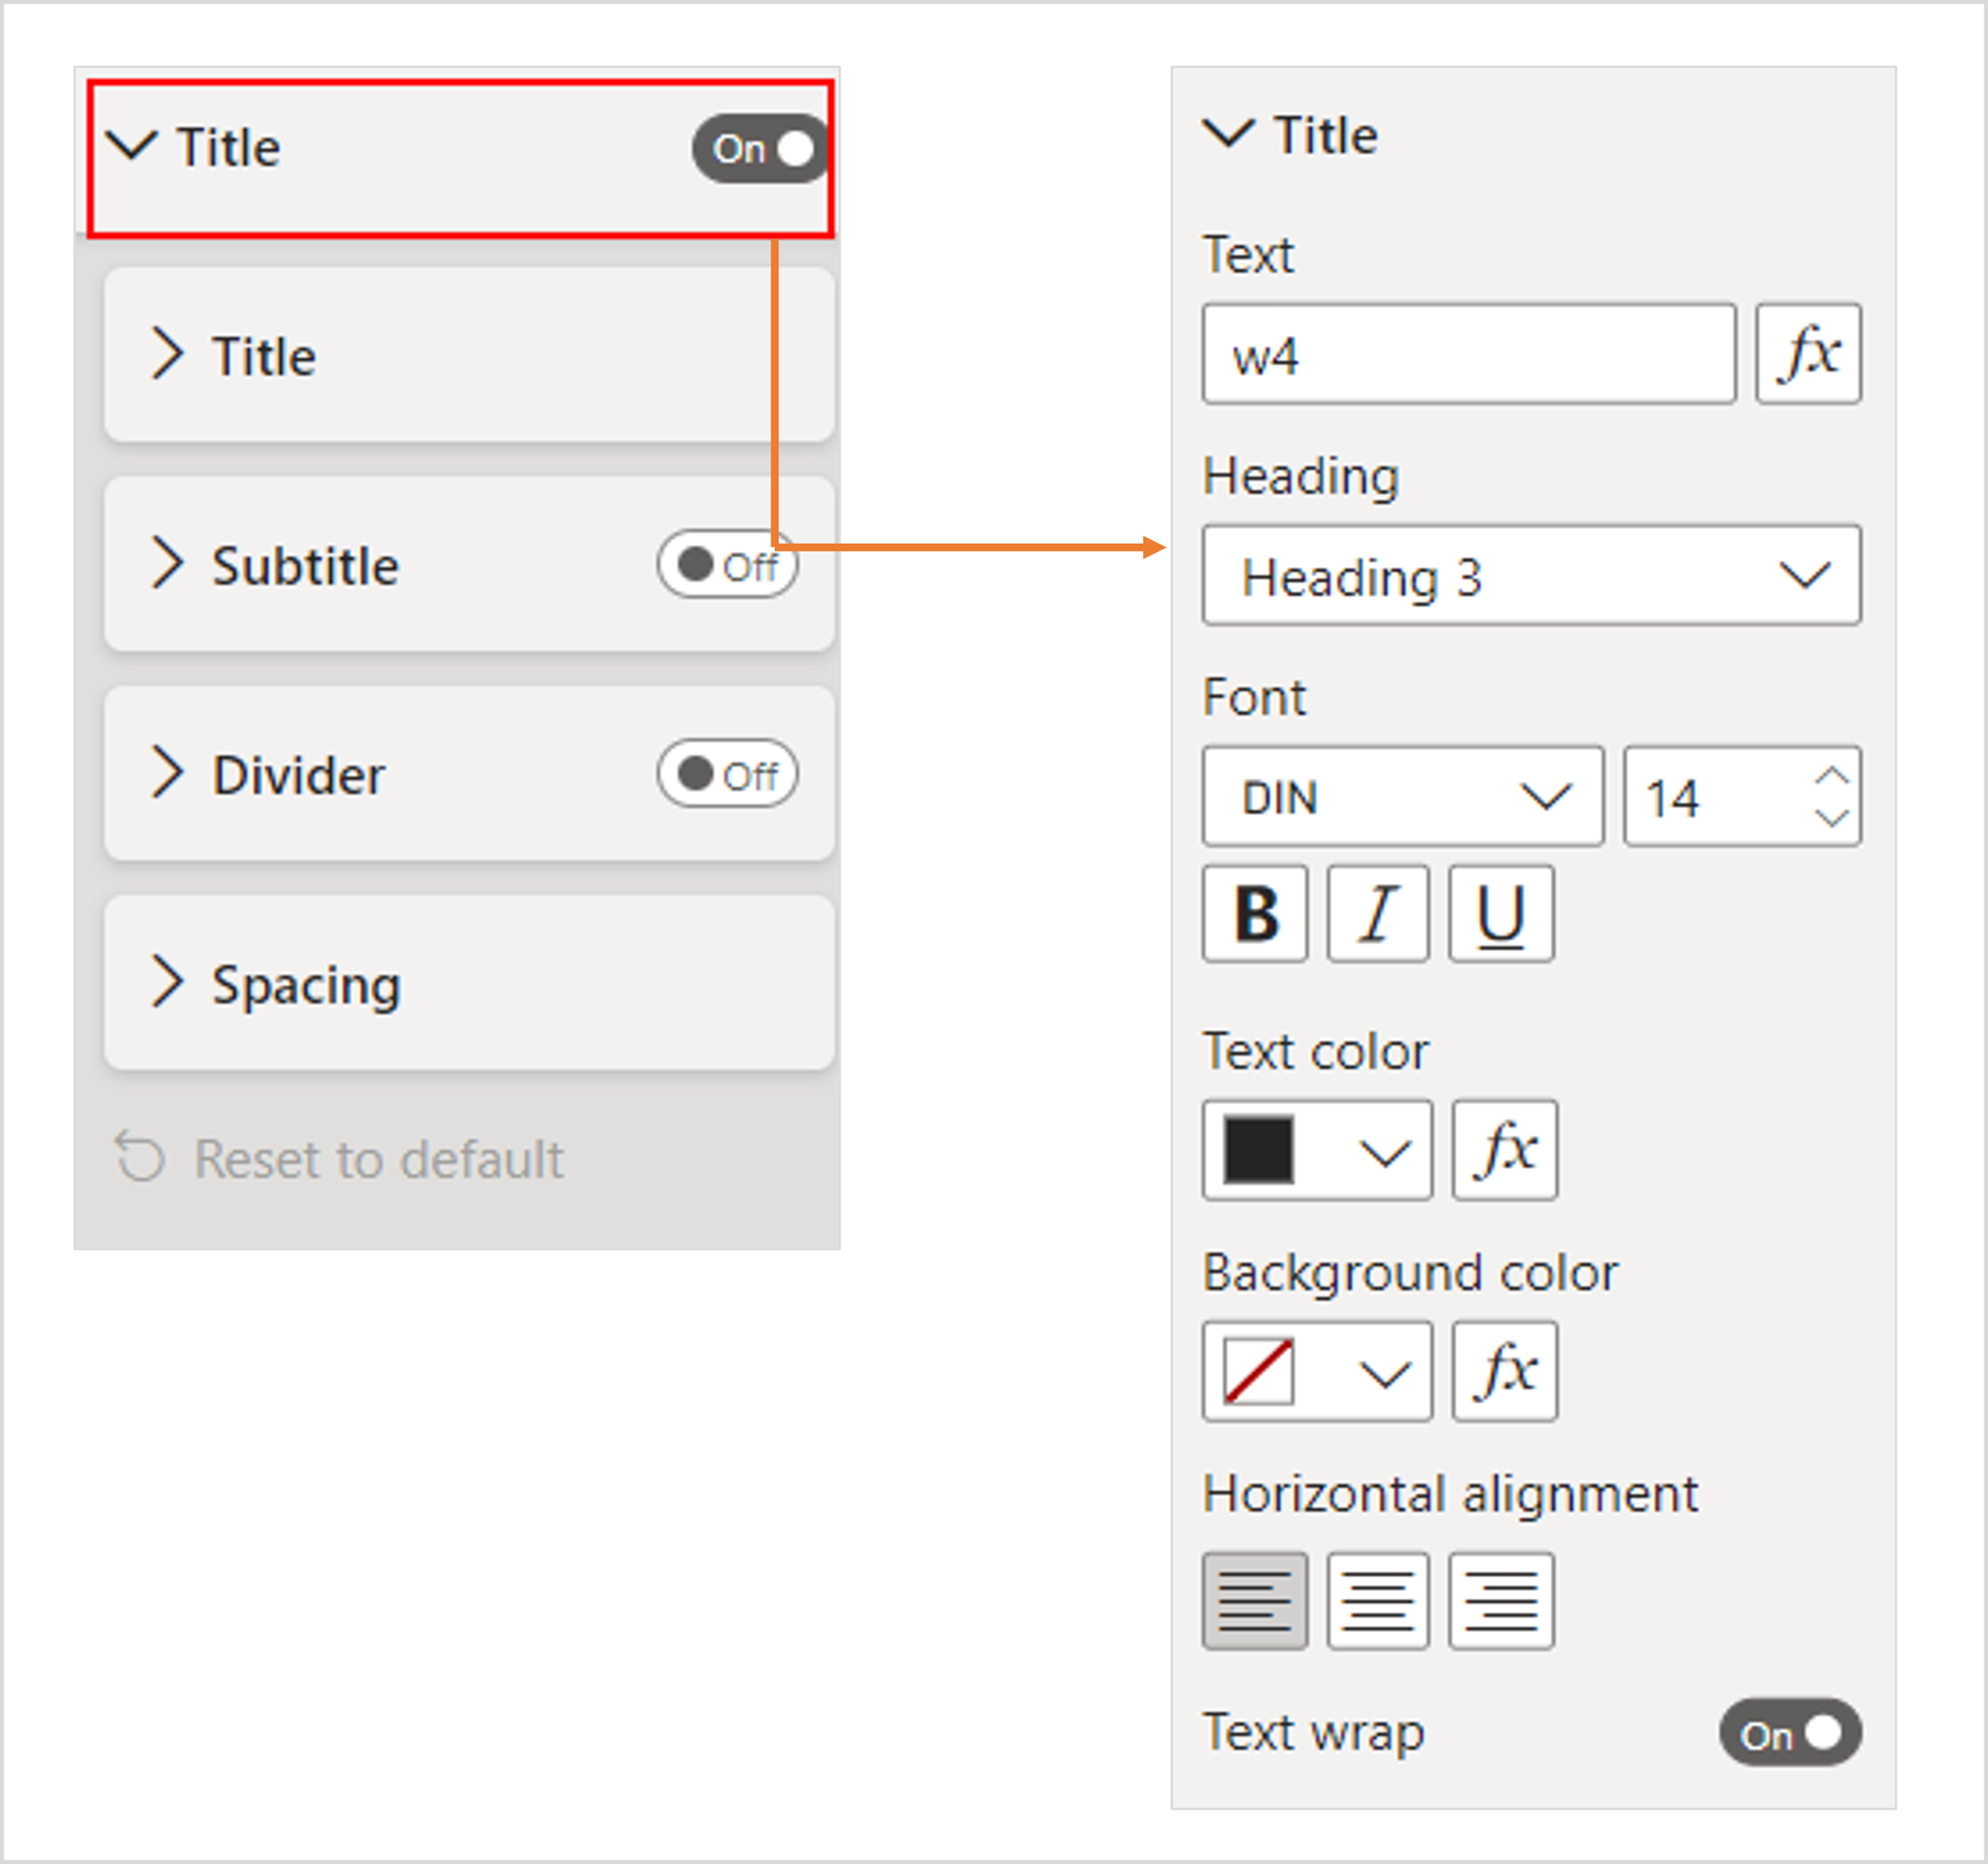The width and height of the screenshot is (1988, 1864).
Task: Align title text to the left
Action: 1254,1600
